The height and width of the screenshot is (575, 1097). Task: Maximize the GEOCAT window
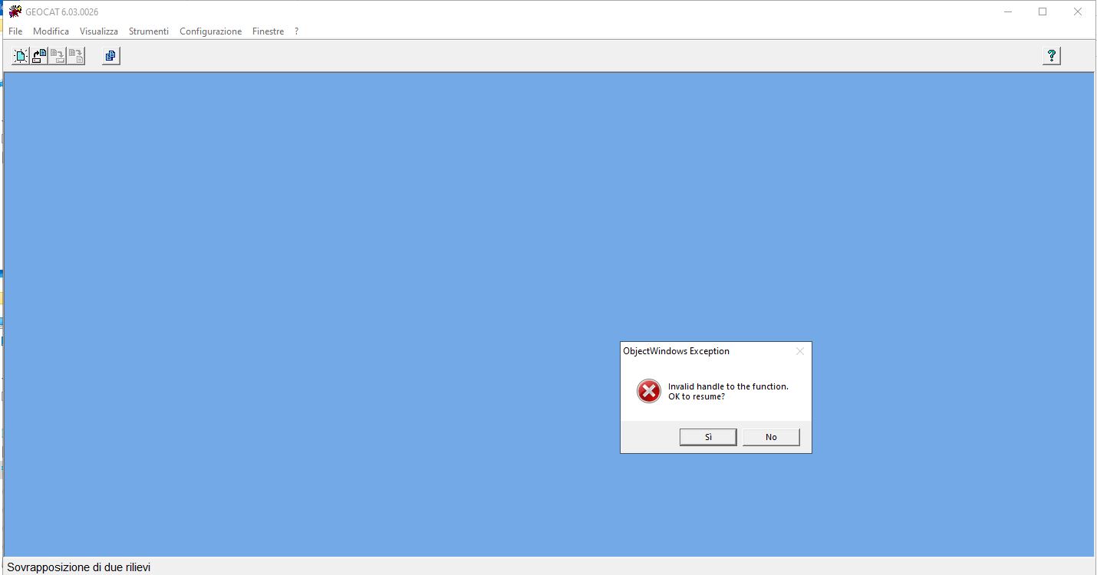pyautogui.click(x=1043, y=11)
